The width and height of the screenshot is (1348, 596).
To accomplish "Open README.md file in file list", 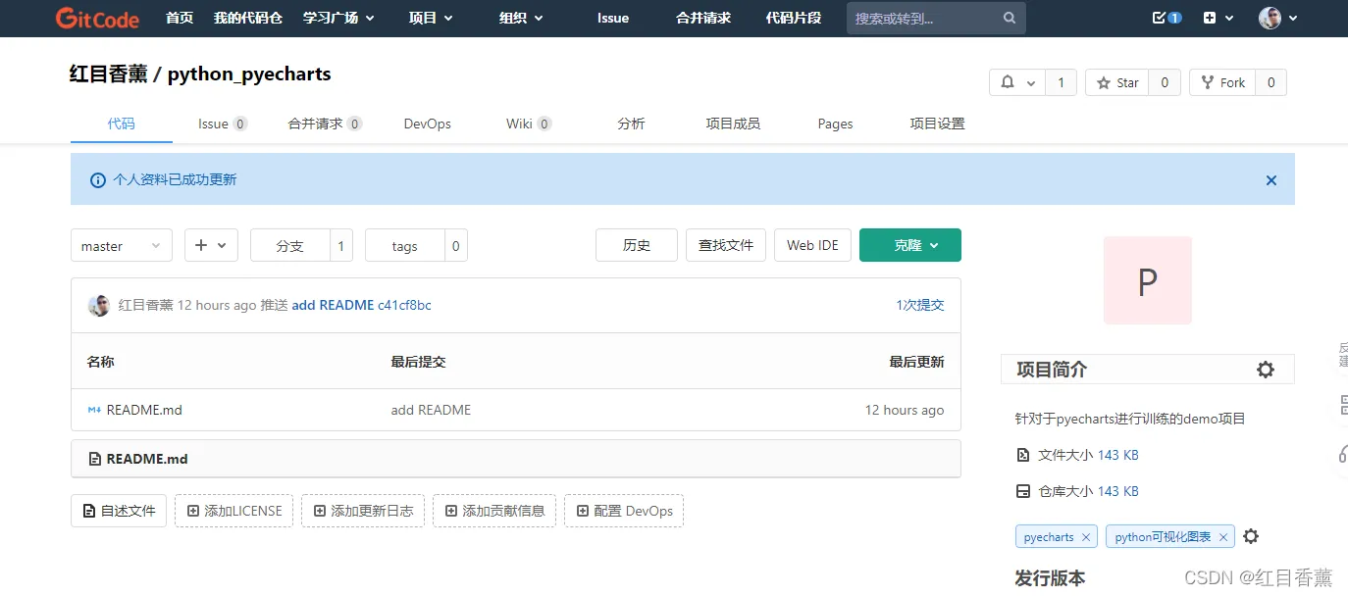I will click(x=144, y=410).
